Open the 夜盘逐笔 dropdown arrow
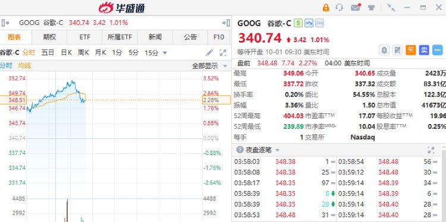The width and height of the screenshot is (446, 222). (277, 150)
